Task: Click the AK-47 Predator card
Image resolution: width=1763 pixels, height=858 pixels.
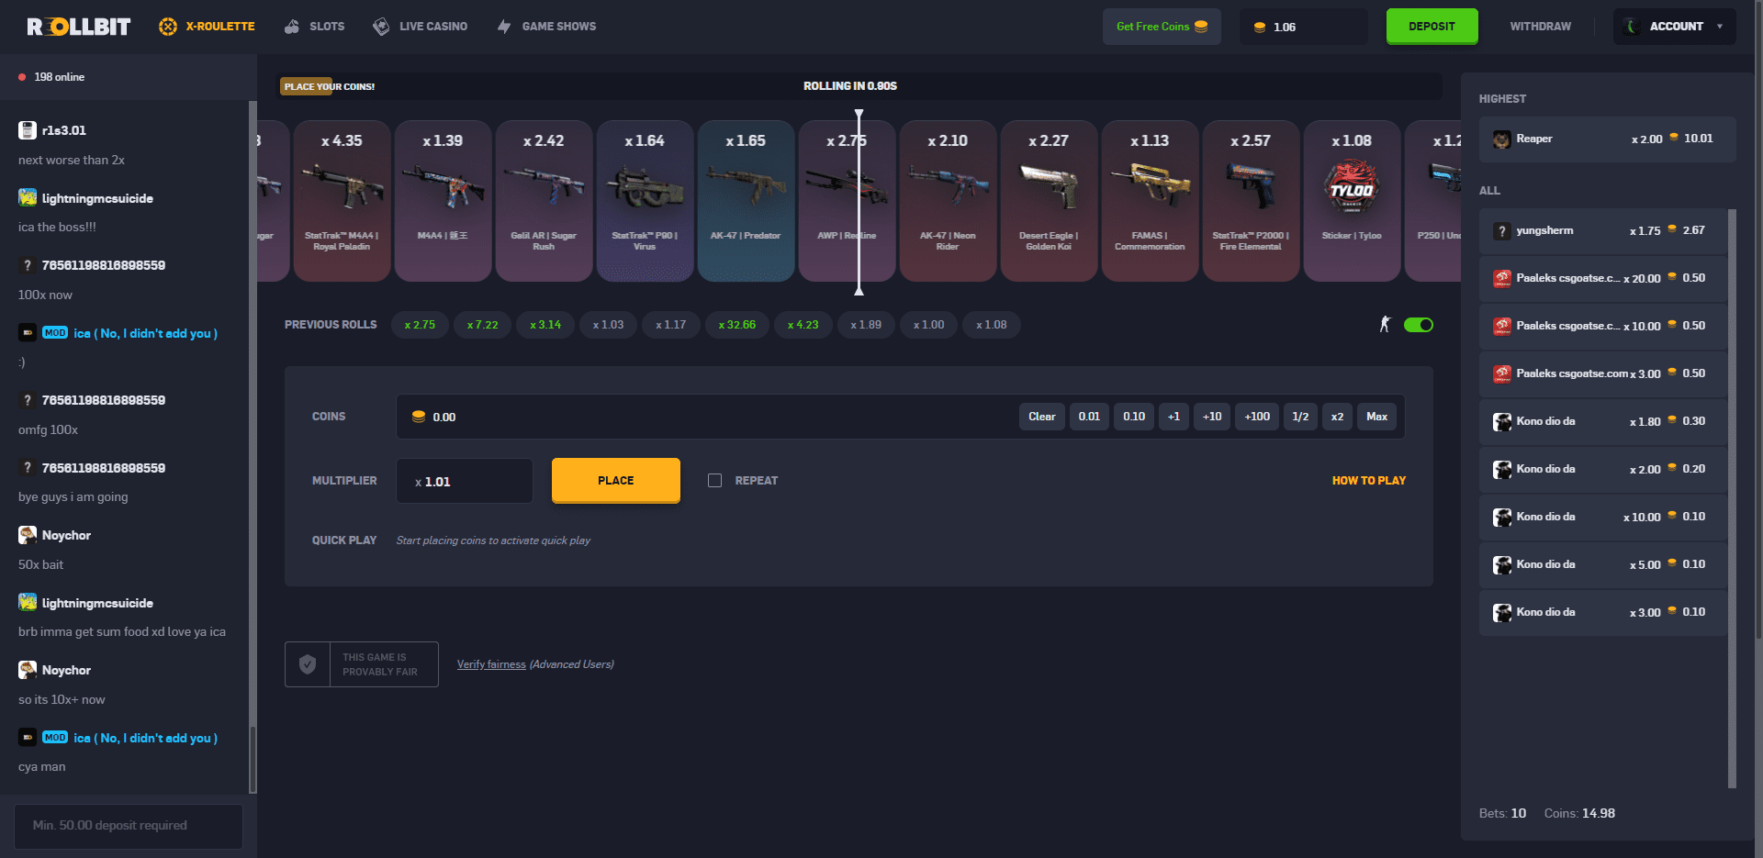Action: point(746,201)
